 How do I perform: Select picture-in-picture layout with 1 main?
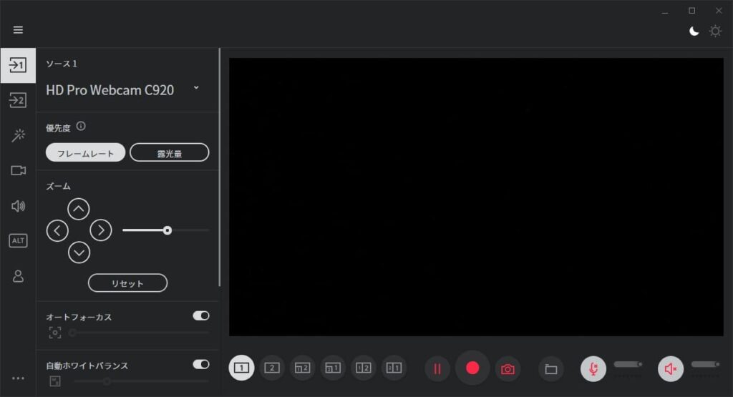pos(333,368)
